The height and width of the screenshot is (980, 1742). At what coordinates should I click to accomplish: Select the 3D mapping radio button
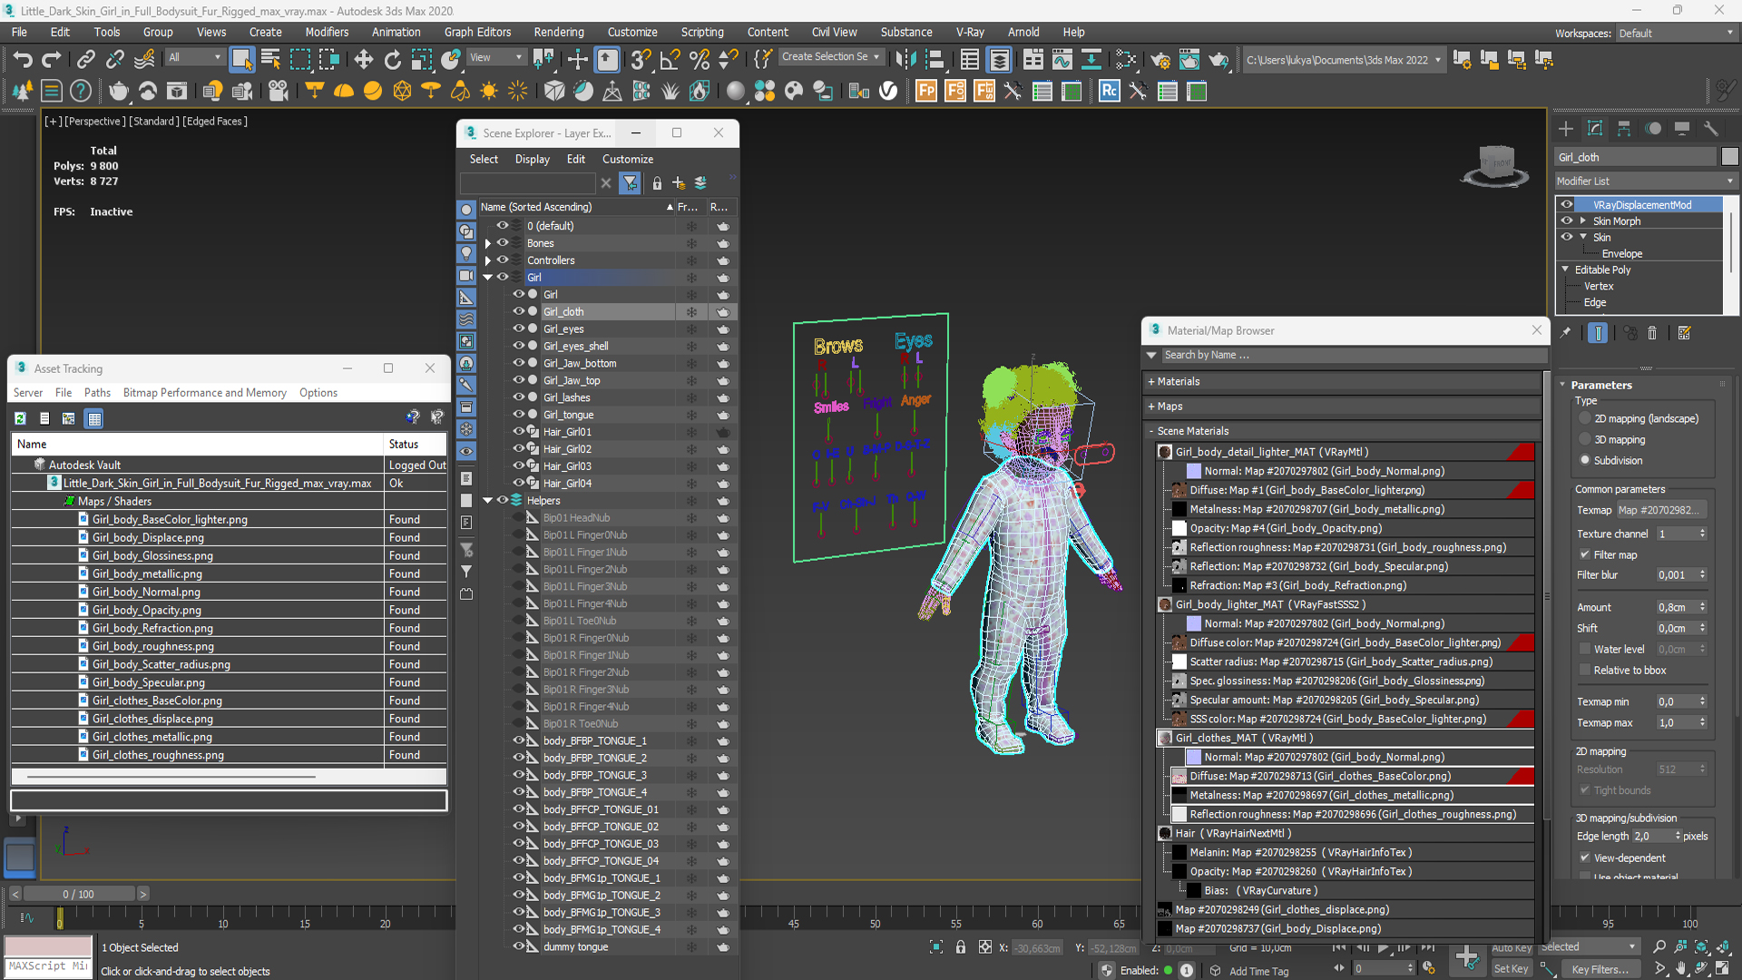coord(1585,440)
